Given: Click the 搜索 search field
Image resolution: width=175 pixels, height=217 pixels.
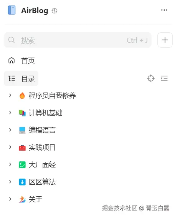Looking at the screenshot, I should pyautogui.click(x=78, y=40).
